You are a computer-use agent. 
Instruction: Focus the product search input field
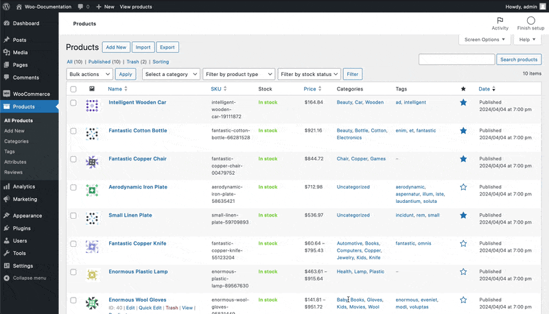[456, 60]
